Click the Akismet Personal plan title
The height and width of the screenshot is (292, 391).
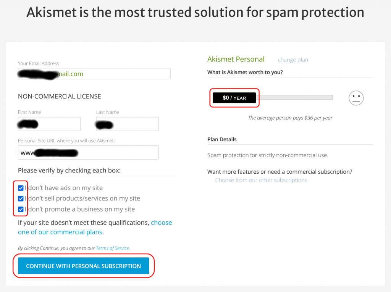click(236, 59)
